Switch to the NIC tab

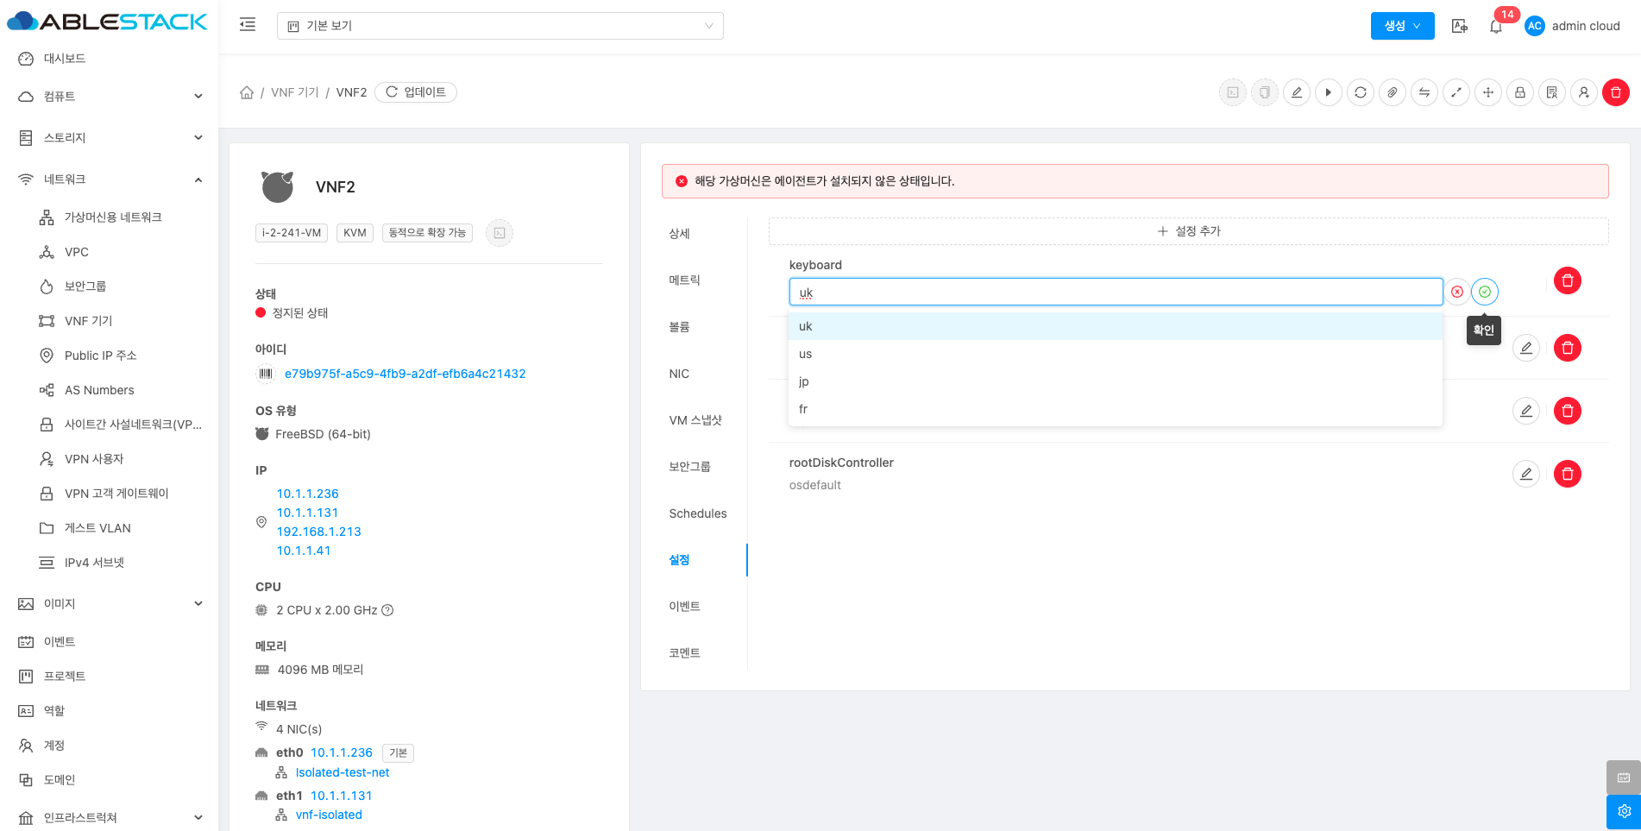(x=679, y=374)
